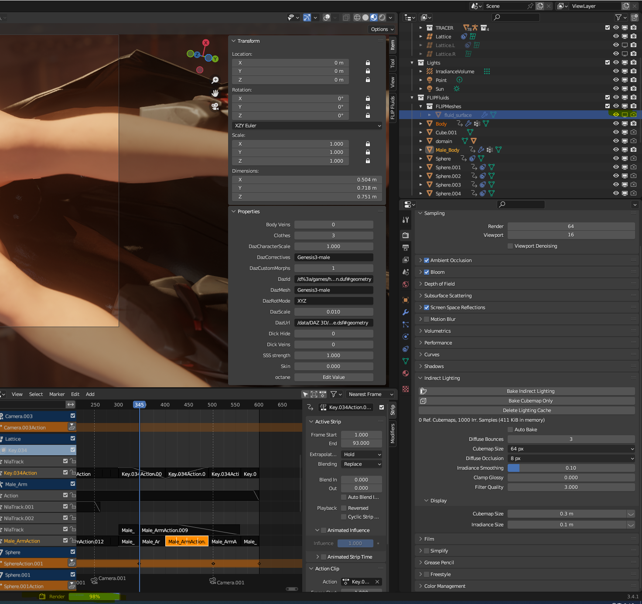Screen dimensions: 642x604
Task: Toggle Viewport Denoising in Sampling
Action: [x=510, y=246]
